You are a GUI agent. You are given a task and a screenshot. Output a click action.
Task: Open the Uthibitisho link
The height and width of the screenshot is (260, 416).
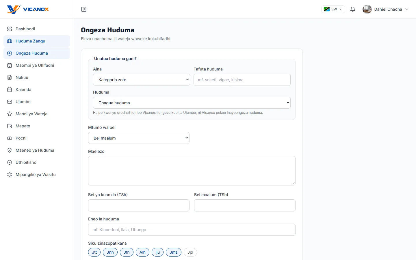point(37,162)
